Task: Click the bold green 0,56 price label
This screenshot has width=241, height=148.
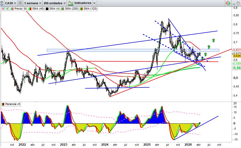Action: tap(237, 68)
